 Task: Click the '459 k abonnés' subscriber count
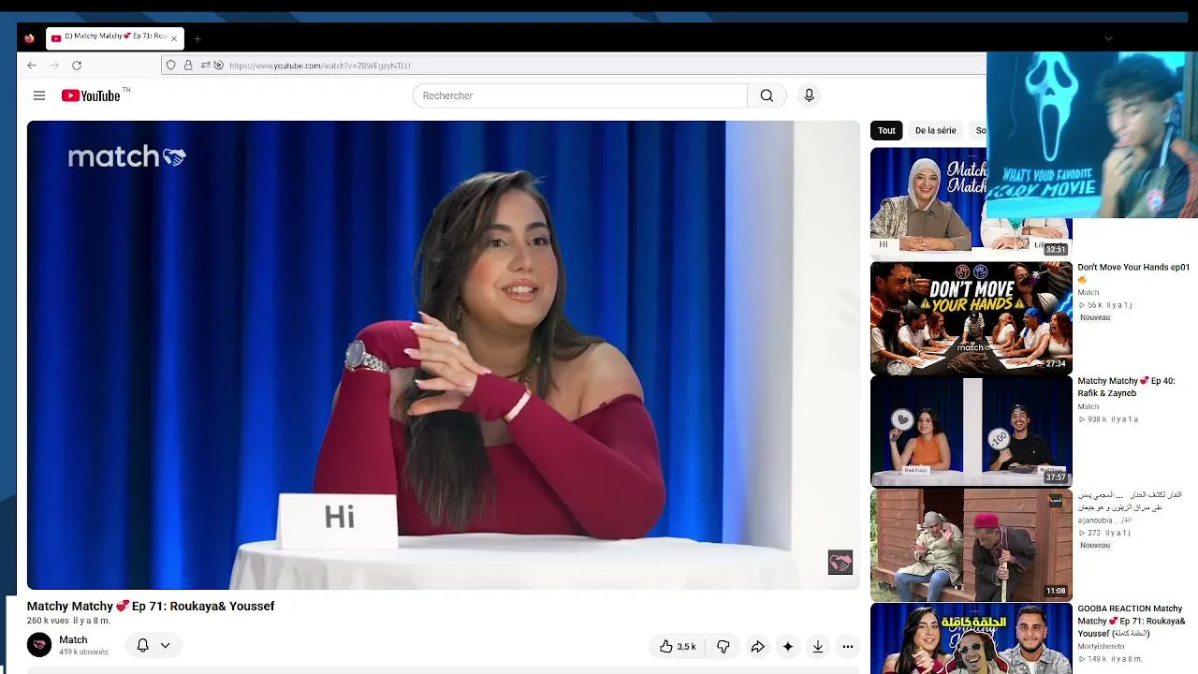point(83,652)
